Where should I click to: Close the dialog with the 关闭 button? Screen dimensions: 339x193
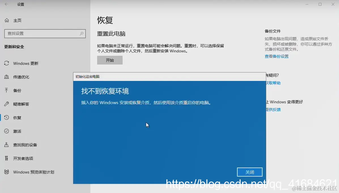250,172
